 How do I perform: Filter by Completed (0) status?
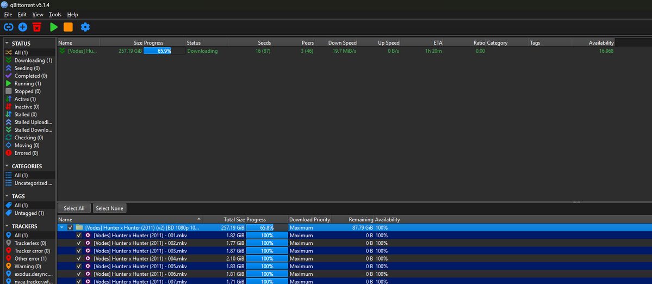tap(29, 76)
